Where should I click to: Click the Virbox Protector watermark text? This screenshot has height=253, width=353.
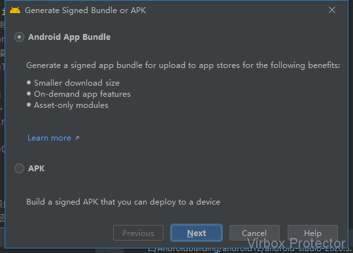[296, 243]
